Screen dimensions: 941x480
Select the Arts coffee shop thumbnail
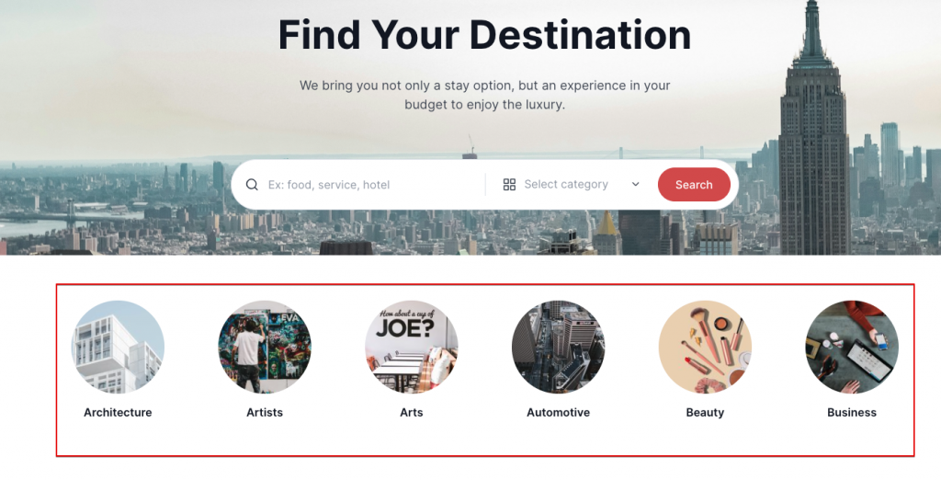click(412, 348)
